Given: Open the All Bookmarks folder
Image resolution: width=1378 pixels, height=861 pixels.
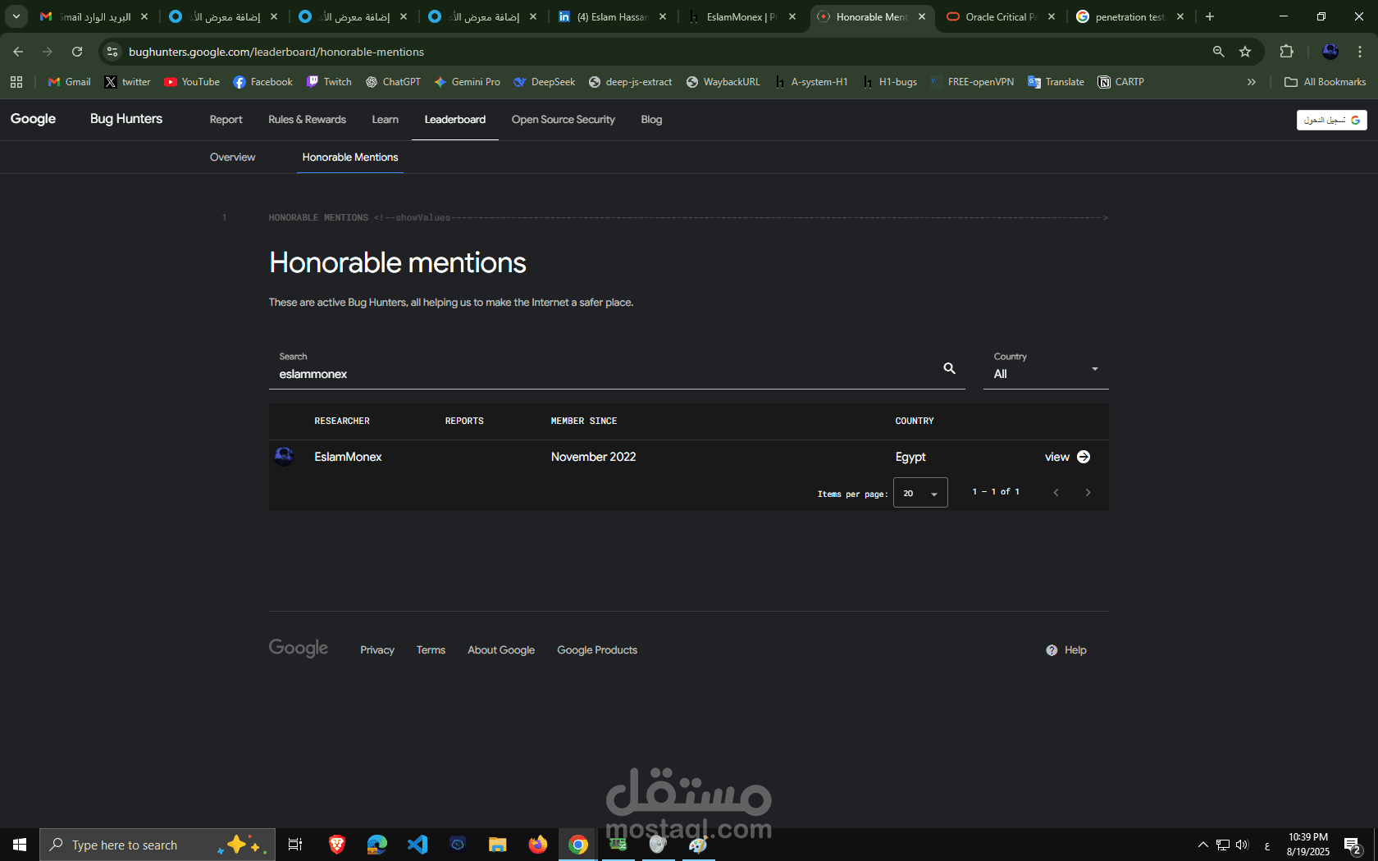Looking at the screenshot, I should click(1325, 82).
